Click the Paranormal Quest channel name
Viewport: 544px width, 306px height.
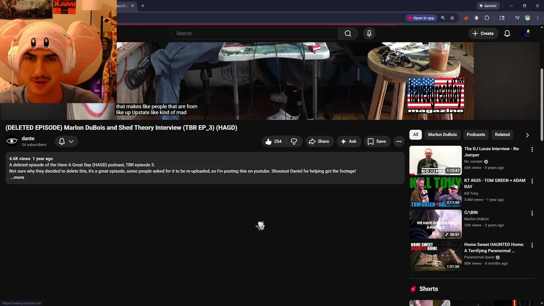point(479,257)
